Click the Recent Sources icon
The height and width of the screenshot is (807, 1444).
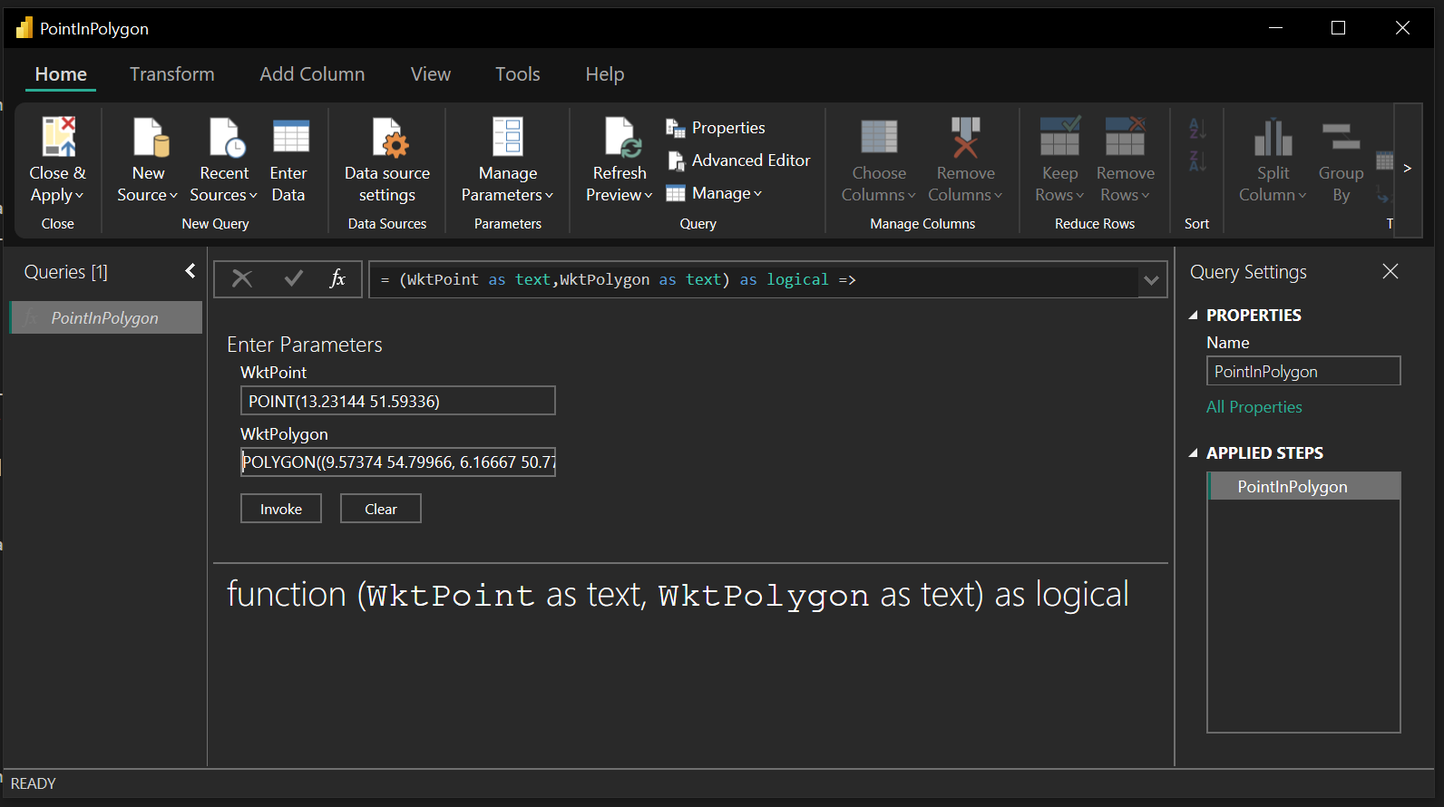click(227, 137)
